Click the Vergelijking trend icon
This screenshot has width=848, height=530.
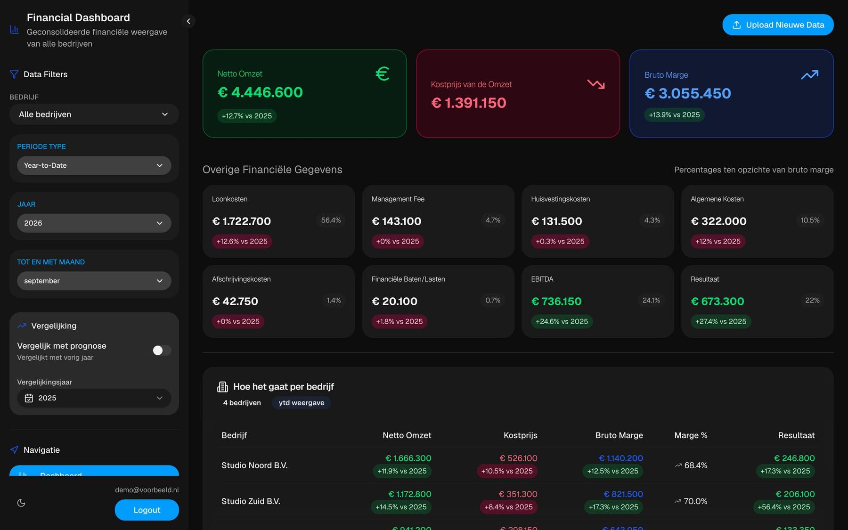coord(22,326)
